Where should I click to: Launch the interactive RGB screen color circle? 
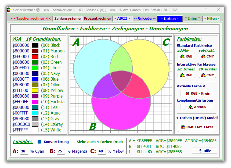pos(186,75)
